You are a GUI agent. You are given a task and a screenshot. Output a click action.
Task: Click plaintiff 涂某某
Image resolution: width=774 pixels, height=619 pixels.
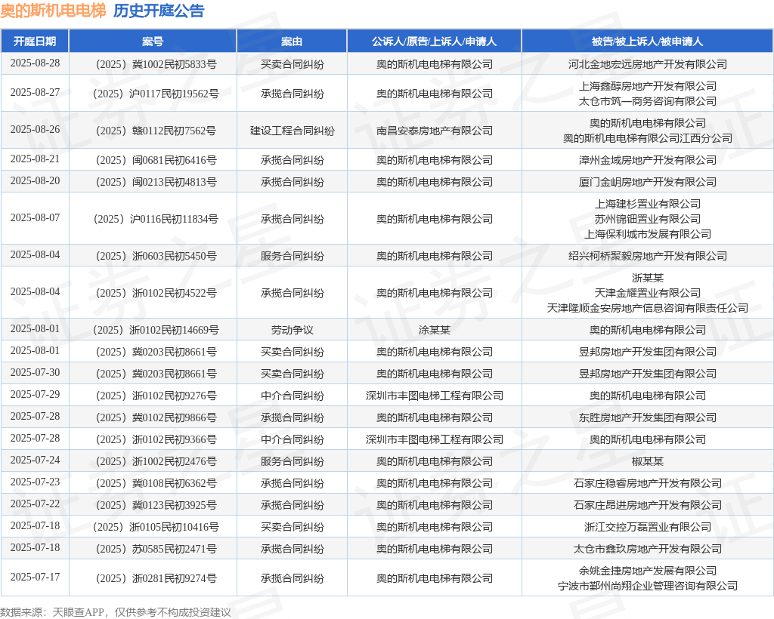(x=435, y=330)
